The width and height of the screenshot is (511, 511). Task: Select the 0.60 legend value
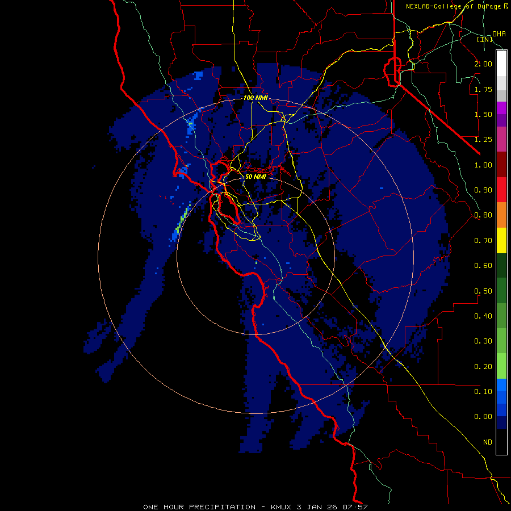483,266
